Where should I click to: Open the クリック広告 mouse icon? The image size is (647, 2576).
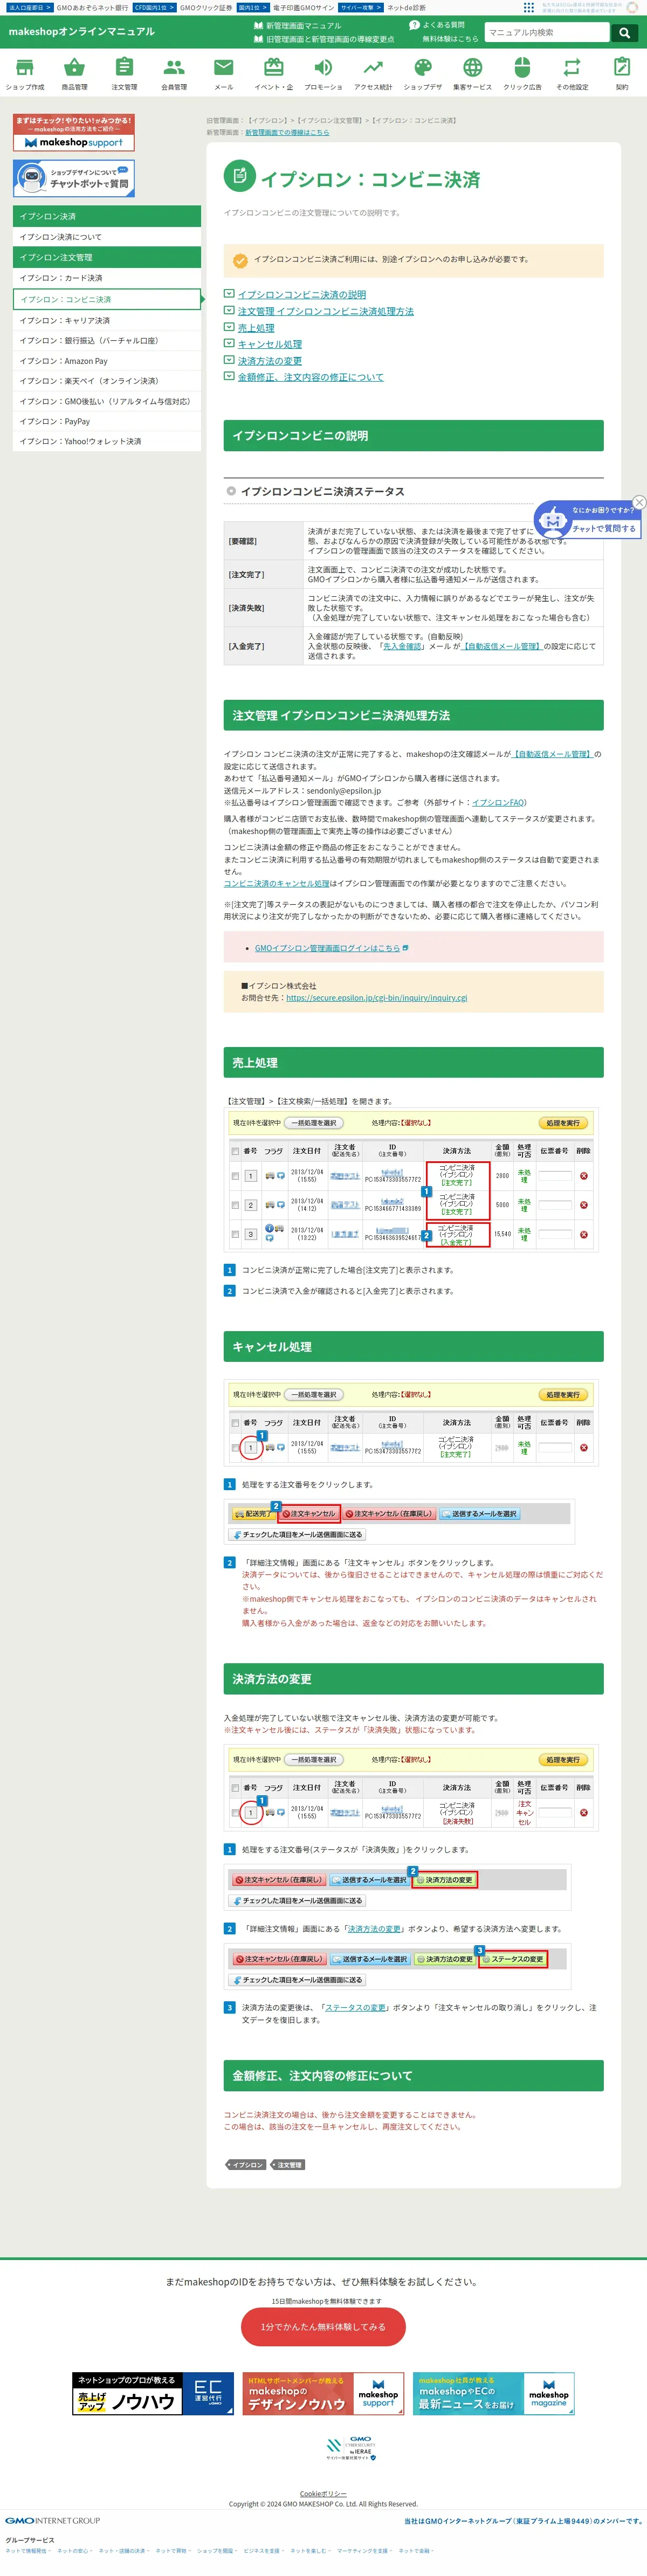[522, 68]
